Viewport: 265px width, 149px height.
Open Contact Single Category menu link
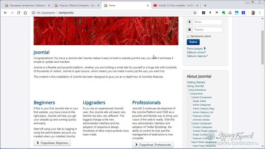pos(205,131)
